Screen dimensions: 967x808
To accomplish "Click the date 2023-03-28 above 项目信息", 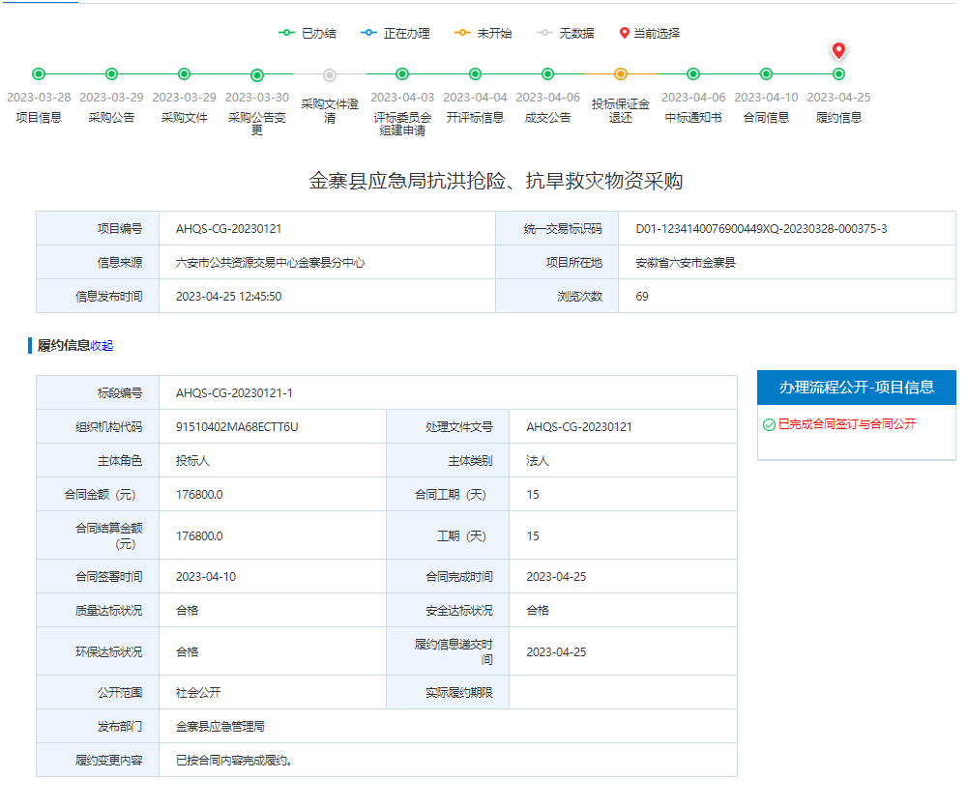I will click(39, 98).
